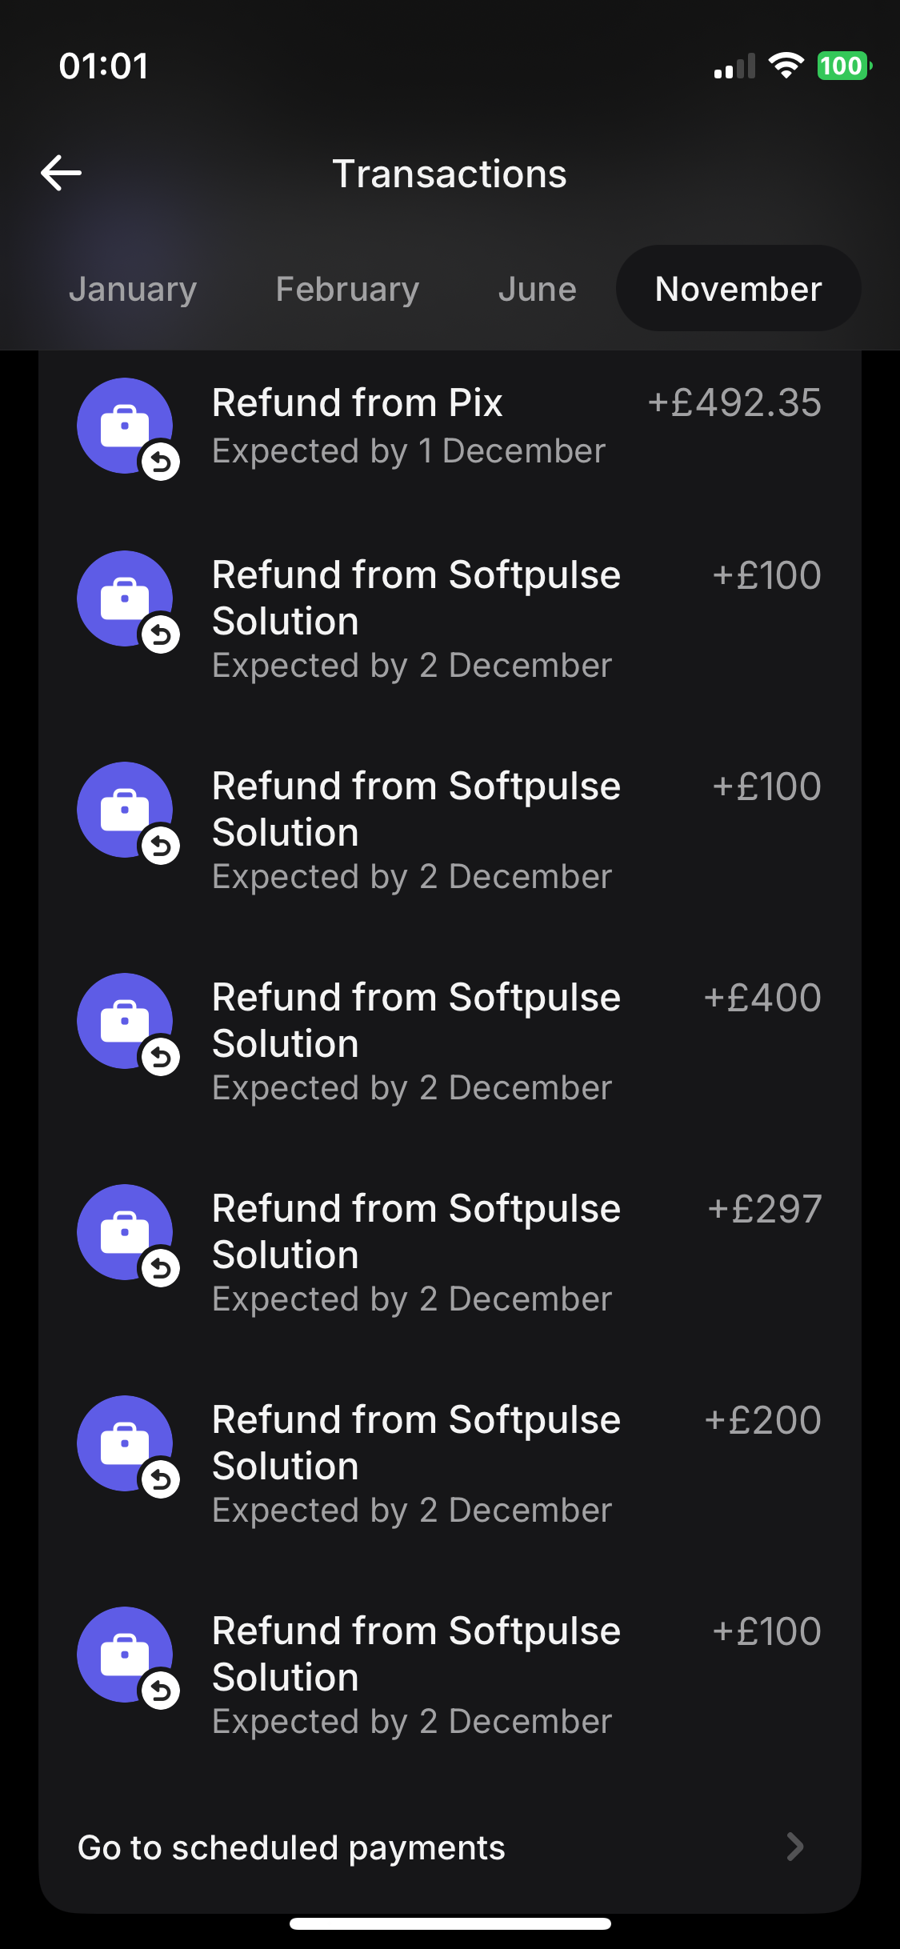Switch to the February tab

click(347, 289)
